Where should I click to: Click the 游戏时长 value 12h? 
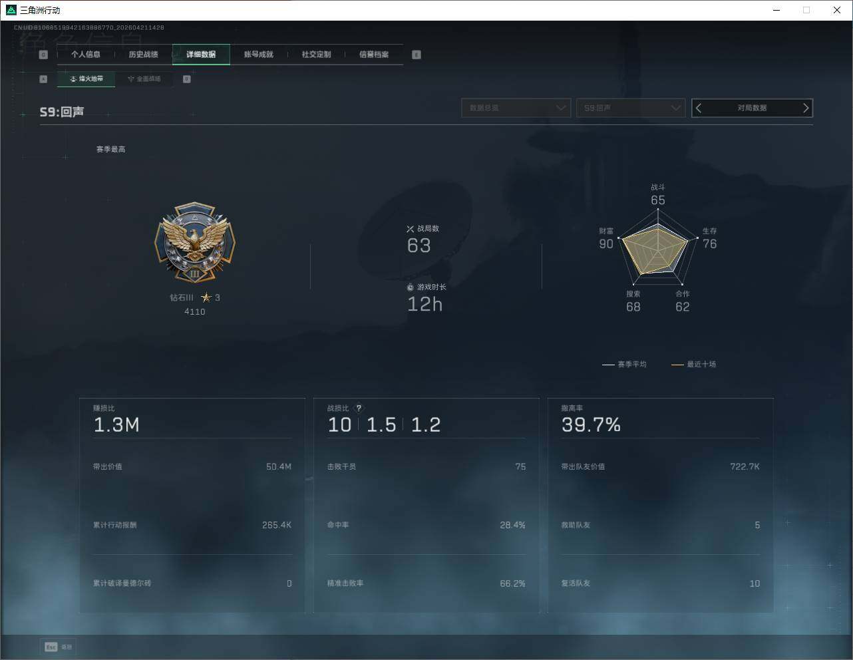pos(425,305)
